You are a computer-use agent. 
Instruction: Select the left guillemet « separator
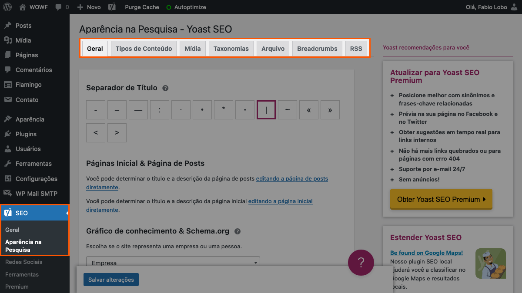(309, 110)
